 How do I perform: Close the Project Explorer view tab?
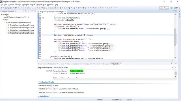[15, 12]
